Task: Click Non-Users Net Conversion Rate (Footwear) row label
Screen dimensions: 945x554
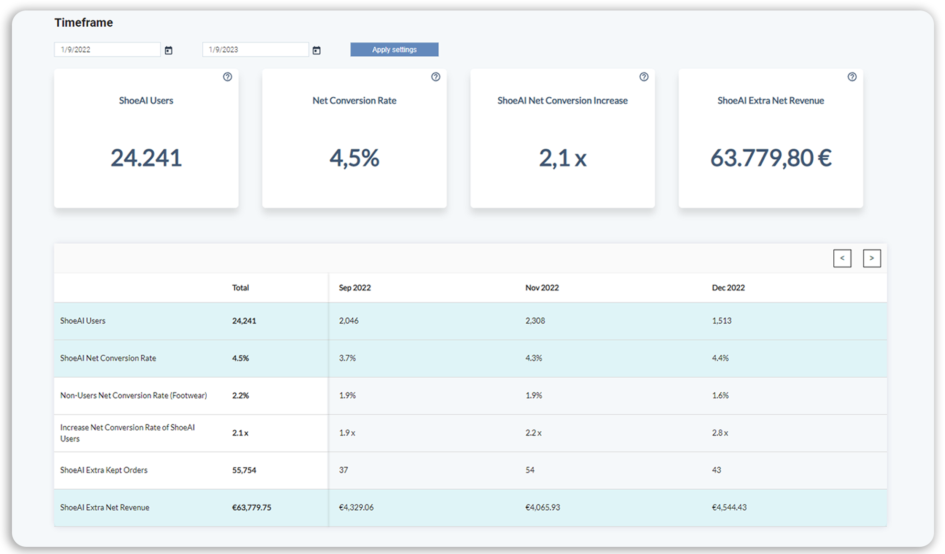Action: point(133,395)
